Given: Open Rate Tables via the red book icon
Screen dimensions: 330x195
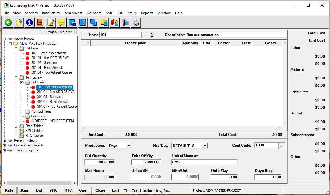Looking at the screenshot, I should click(40, 22).
